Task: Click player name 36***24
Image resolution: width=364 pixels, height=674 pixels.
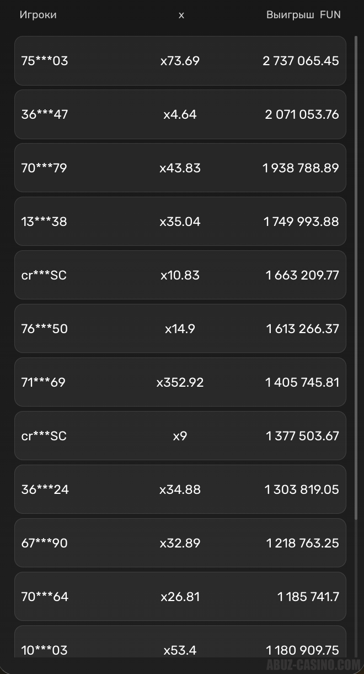Action: point(45,489)
